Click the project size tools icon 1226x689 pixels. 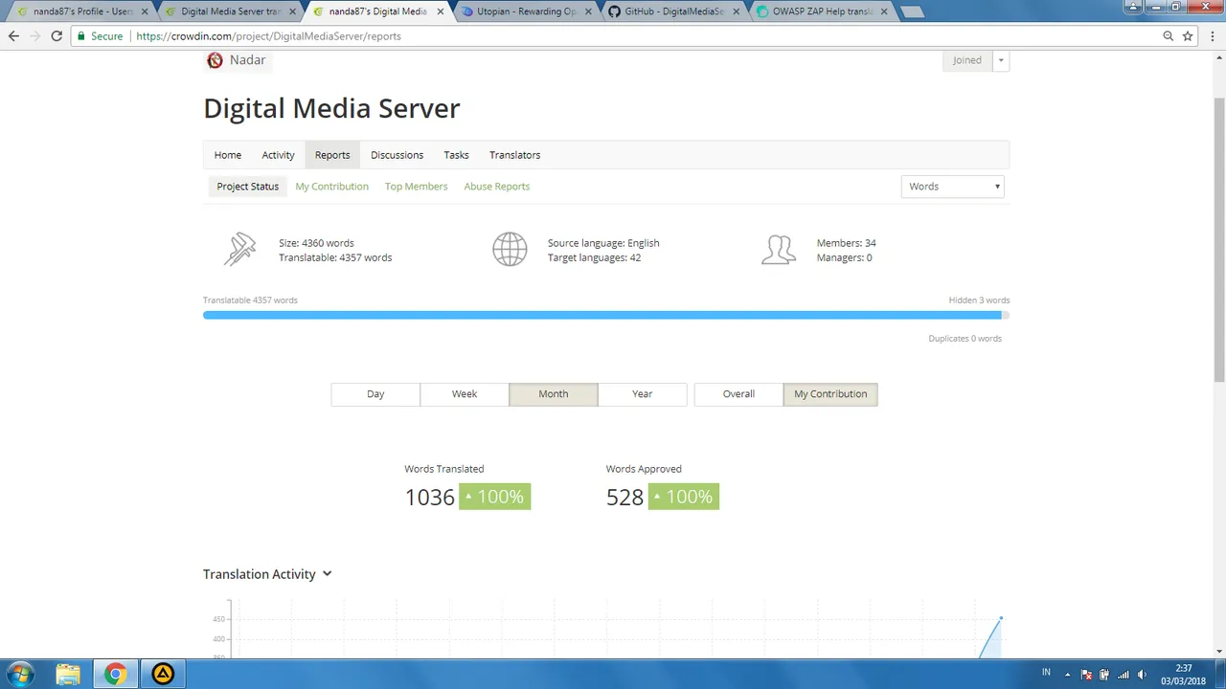pyautogui.click(x=240, y=250)
